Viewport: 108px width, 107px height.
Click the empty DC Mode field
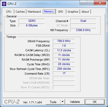(x=83, y=25)
